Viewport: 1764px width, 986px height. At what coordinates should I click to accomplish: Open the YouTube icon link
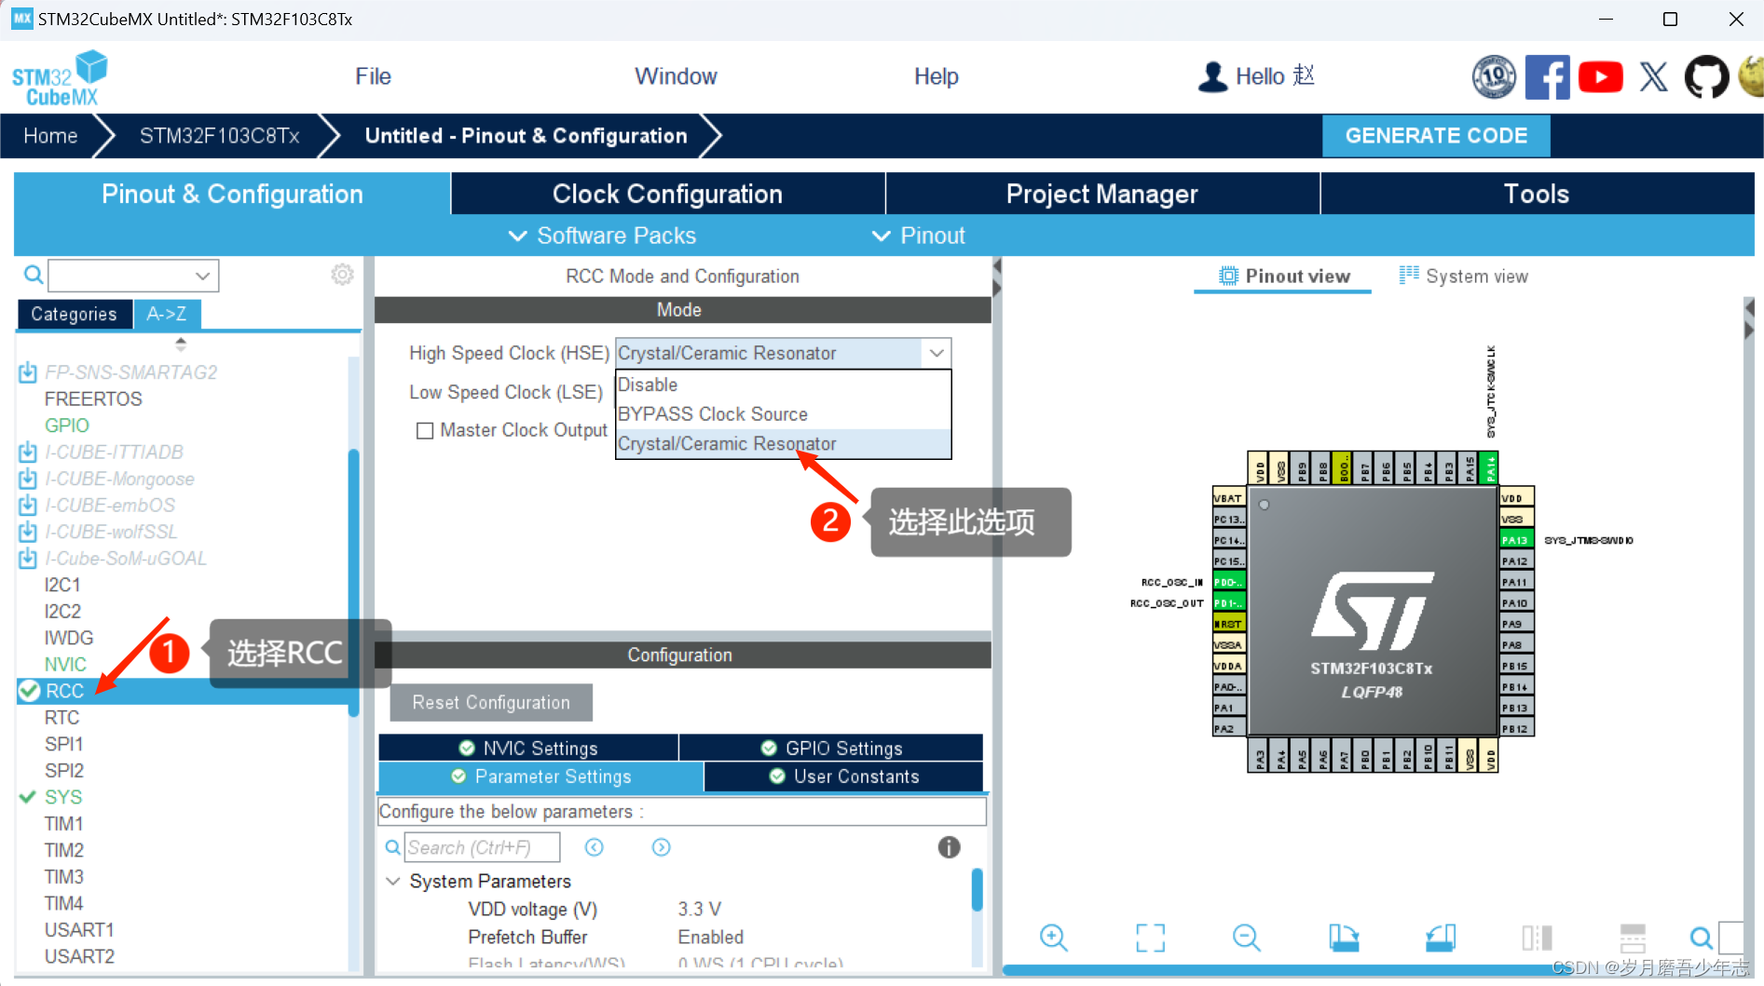click(x=1600, y=76)
